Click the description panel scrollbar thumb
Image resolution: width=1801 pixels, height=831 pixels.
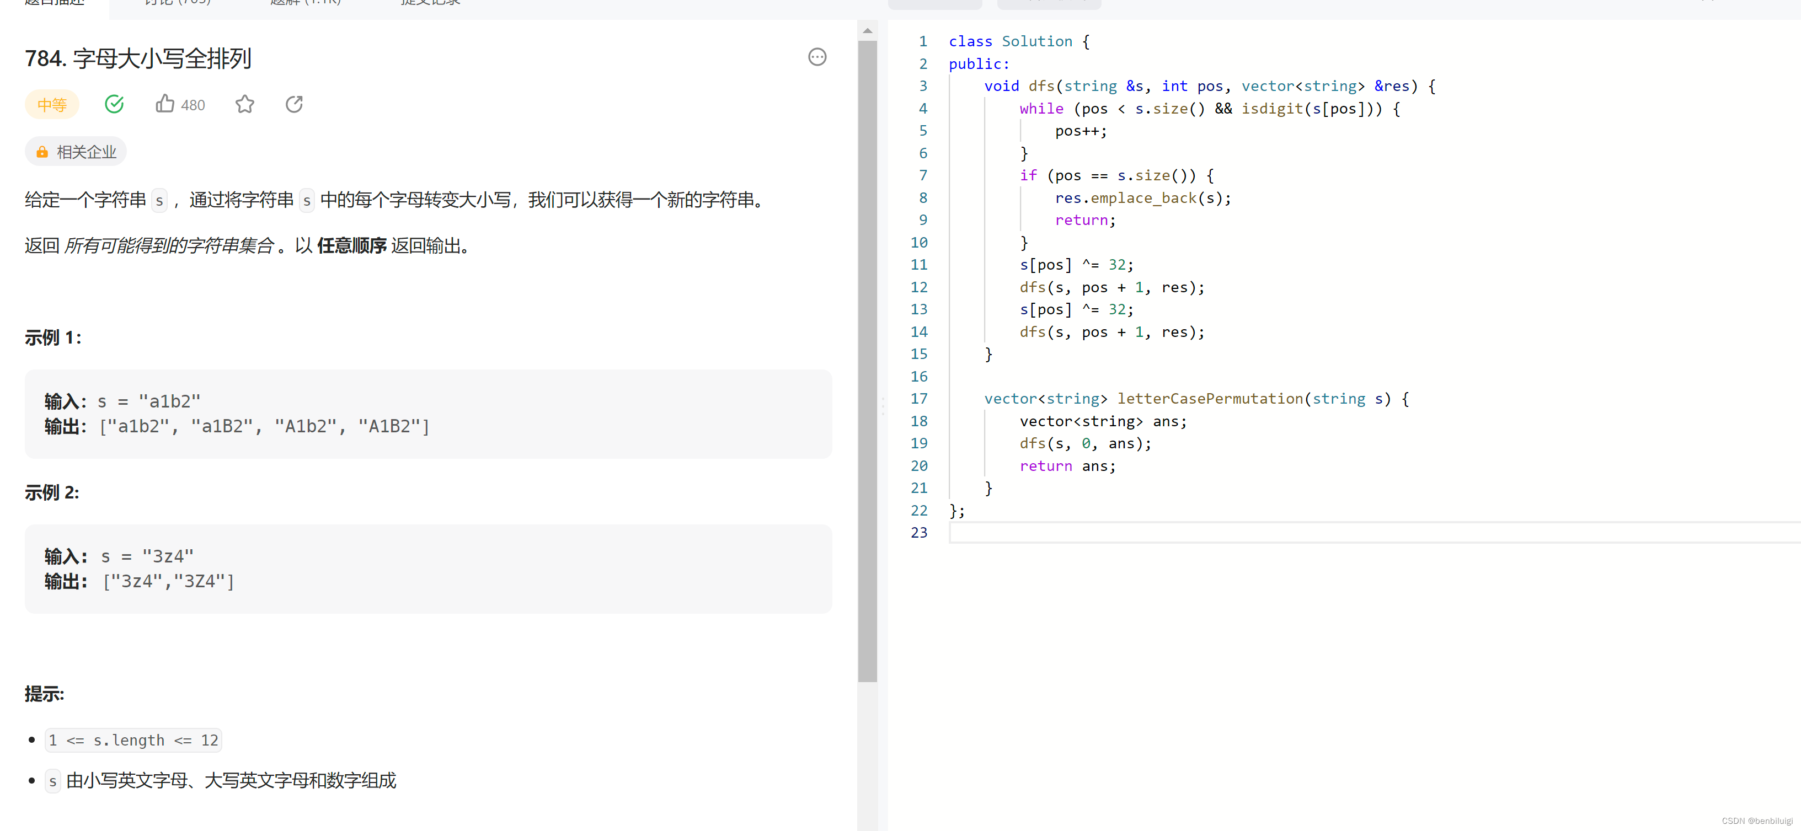click(x=867, y=361)
